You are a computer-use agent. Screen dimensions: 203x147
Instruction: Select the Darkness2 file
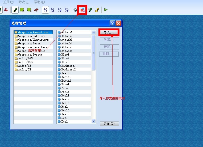coord(74,69)
